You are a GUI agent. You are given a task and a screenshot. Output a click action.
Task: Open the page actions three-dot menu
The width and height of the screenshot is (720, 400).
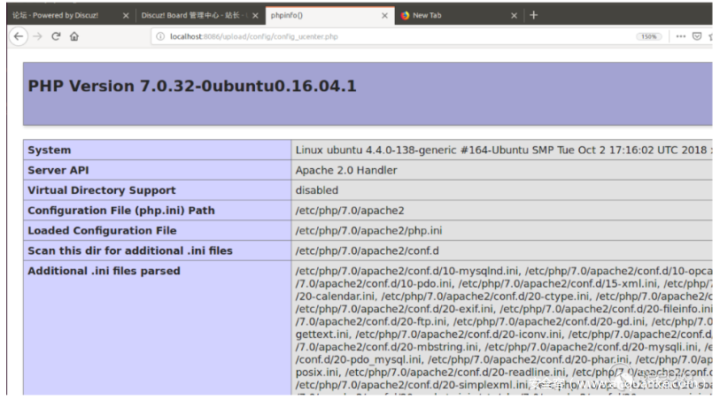[680, 36]
